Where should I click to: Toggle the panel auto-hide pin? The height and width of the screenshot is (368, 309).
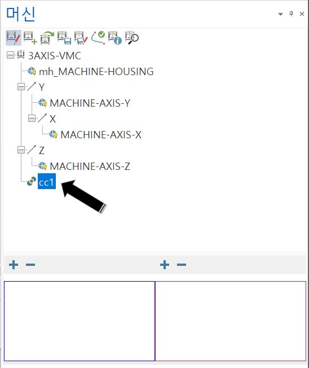(x=291, y=14)
